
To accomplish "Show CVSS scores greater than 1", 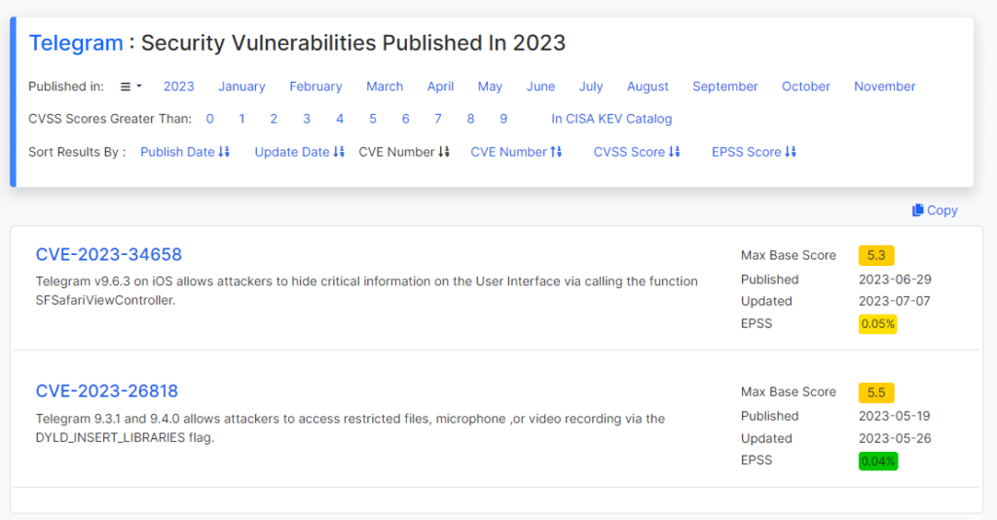I will tap(241, 119).
